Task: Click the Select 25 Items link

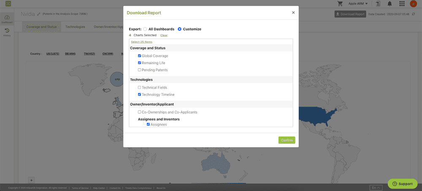Action: point(141,42)
